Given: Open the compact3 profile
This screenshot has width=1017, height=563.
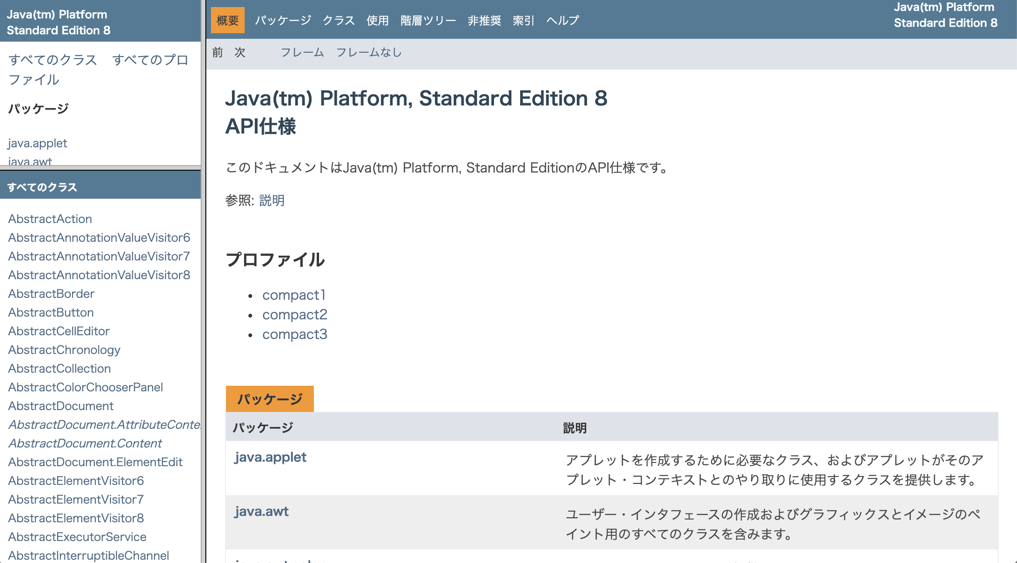Looking at the screenshot, I should pos(295,334).
